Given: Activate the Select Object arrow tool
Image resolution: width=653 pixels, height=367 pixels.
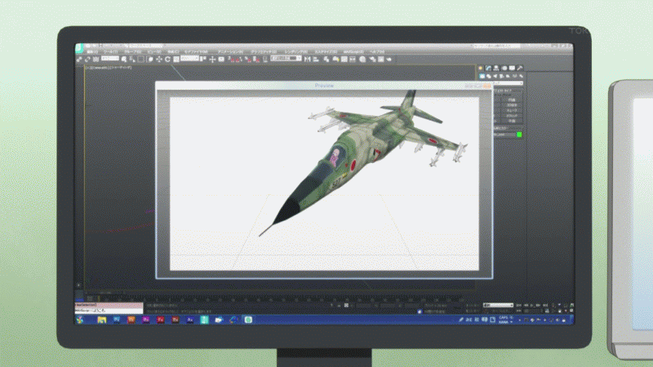Looking at the screenshot, I should pos(124,59).
